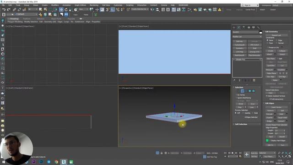Click the green Display Hard Edges color swatch

267,141
